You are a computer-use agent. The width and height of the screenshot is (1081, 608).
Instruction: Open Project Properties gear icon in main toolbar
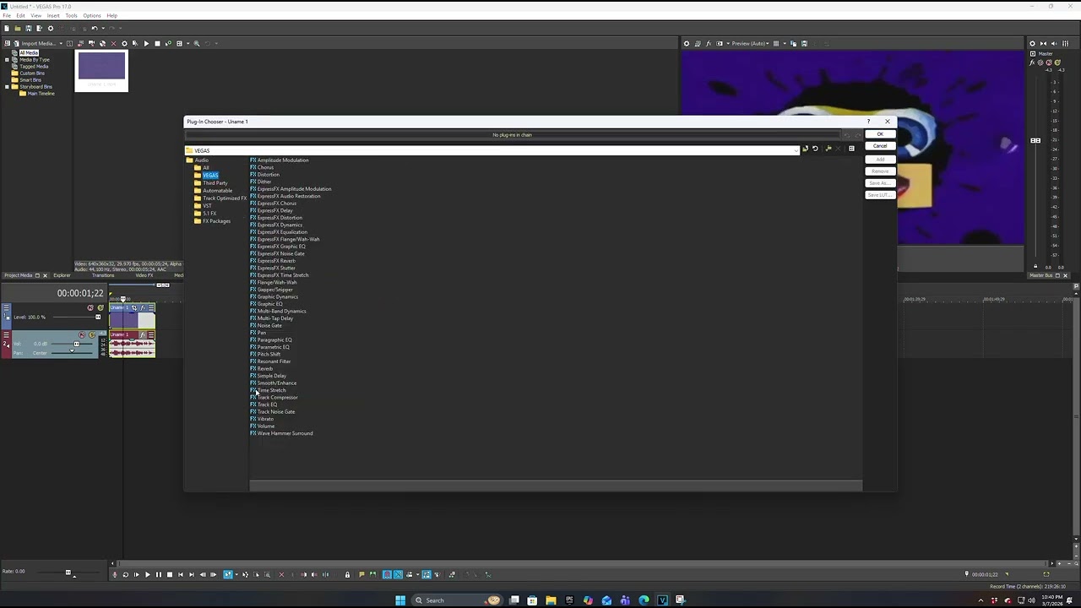click(51, 28)
